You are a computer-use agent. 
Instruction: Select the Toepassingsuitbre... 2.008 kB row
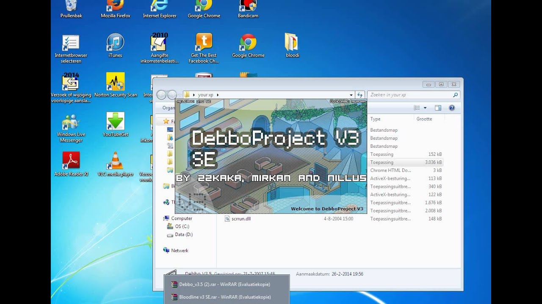tap(406, 210)
